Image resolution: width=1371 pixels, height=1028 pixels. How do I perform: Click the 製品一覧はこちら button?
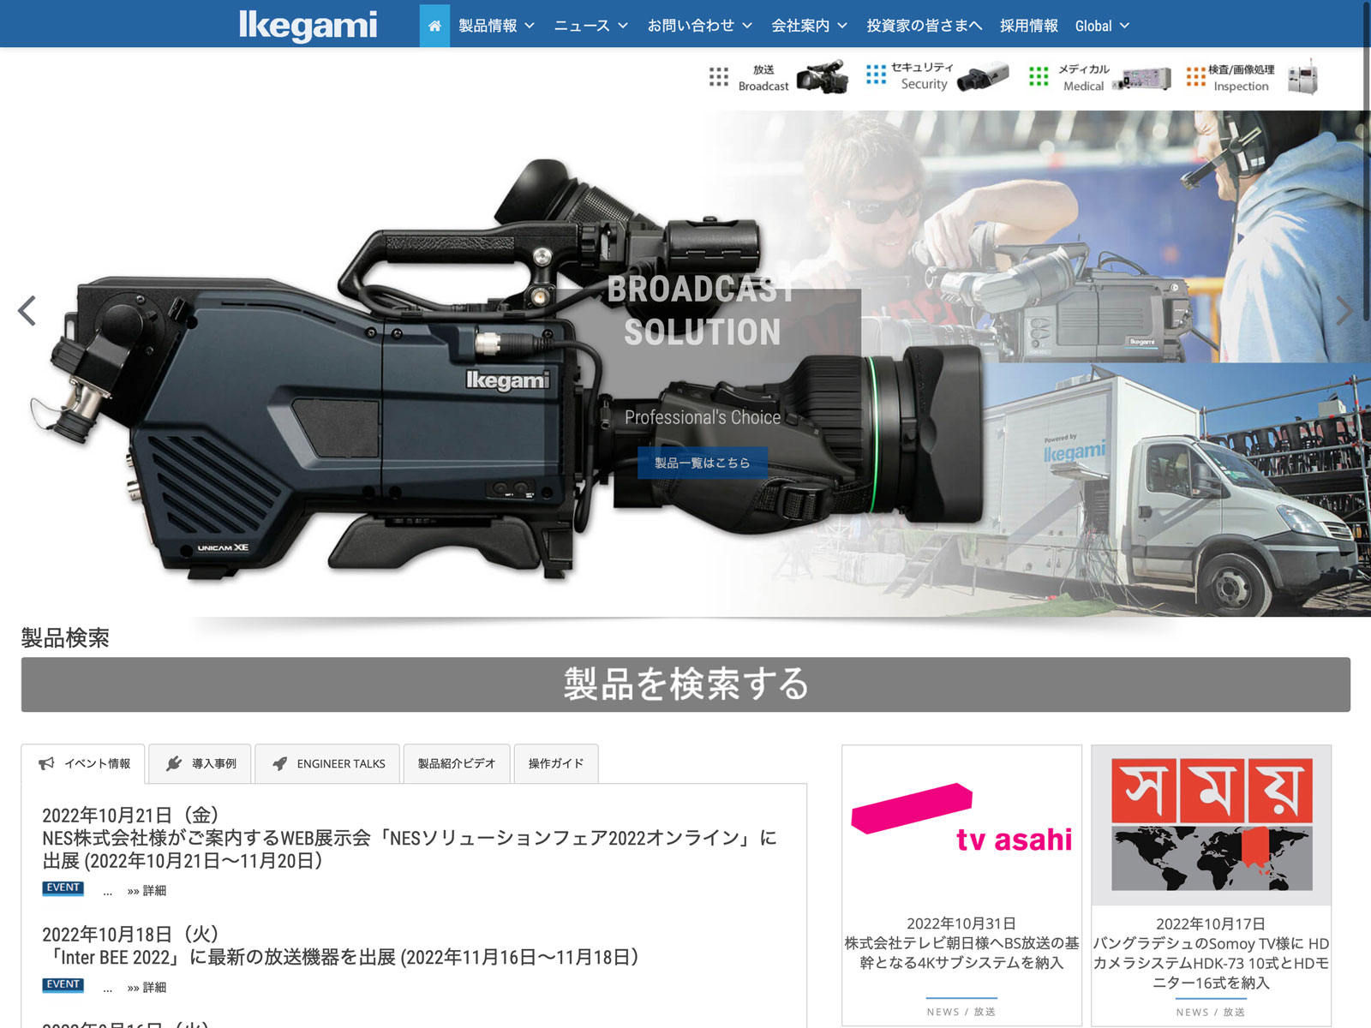pos(702,463)
